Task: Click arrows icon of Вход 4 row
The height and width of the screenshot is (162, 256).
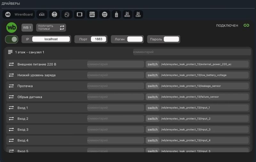Action: click(11, 140)
